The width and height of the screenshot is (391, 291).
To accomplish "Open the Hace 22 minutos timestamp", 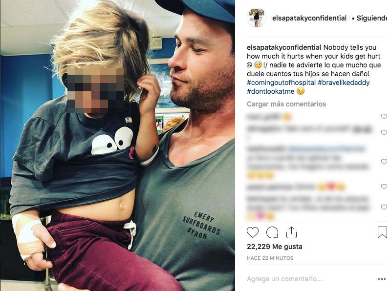I will click(270, 258).
